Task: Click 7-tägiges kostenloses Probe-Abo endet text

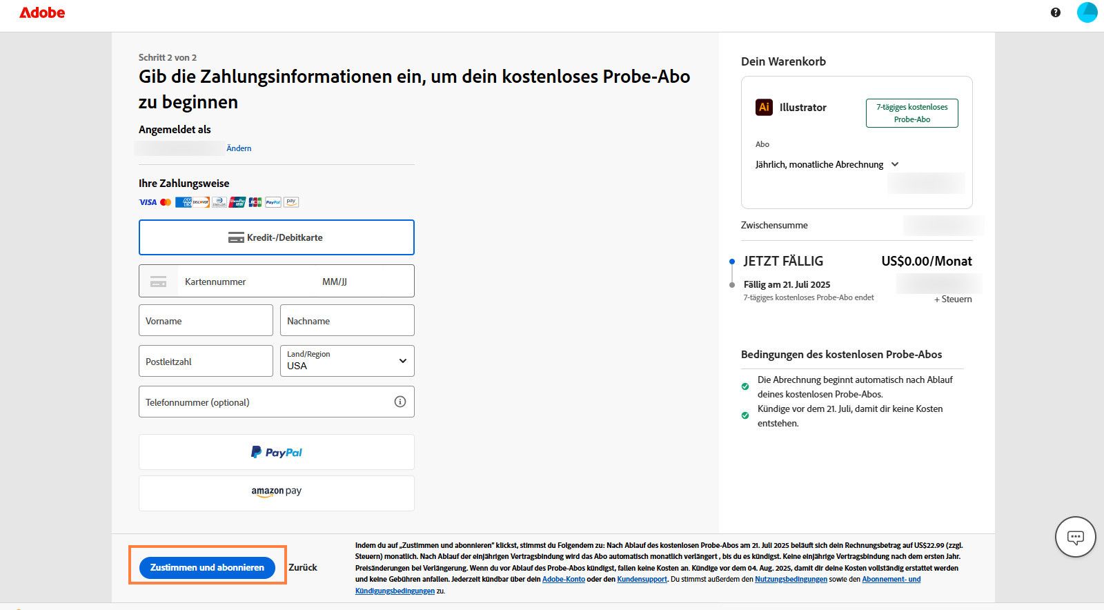Action: click(809, 297)
